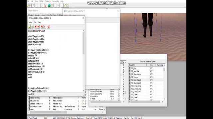Click the 'setMediumArmor 100' line
The width and height of the screenshot is (213, 119).
coord(36,66)
